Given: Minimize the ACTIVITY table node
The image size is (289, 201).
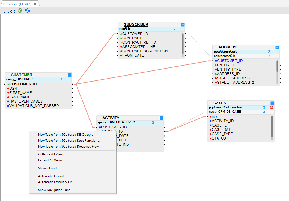Looking at the screenshot, I should (x=161, y=118).
